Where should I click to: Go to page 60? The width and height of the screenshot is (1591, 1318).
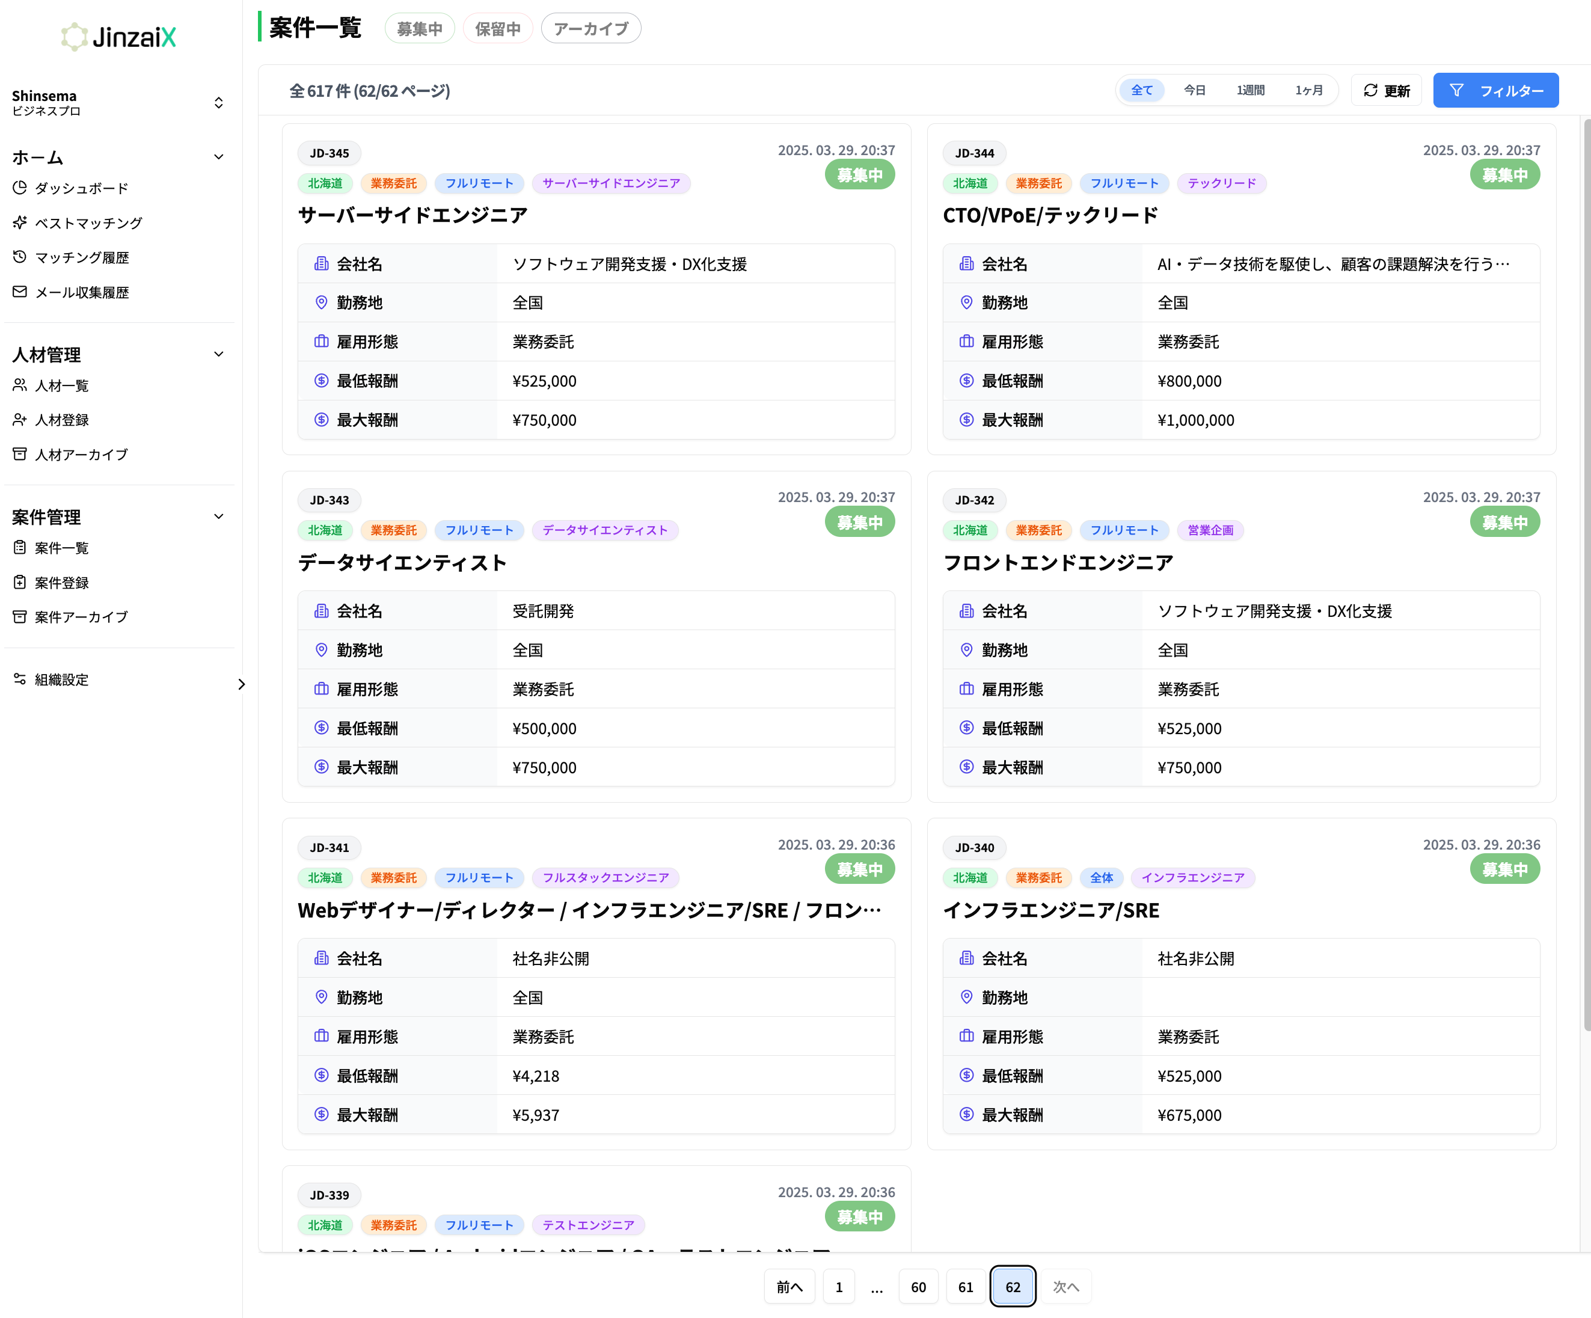click(x=918, y=1287)
